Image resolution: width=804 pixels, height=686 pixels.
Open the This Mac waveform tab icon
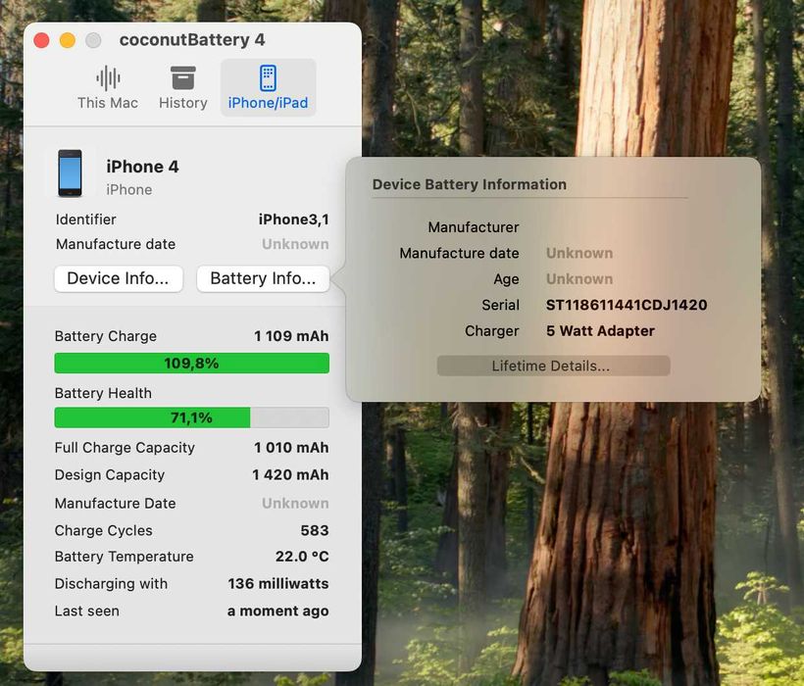[x=108, y=78]
